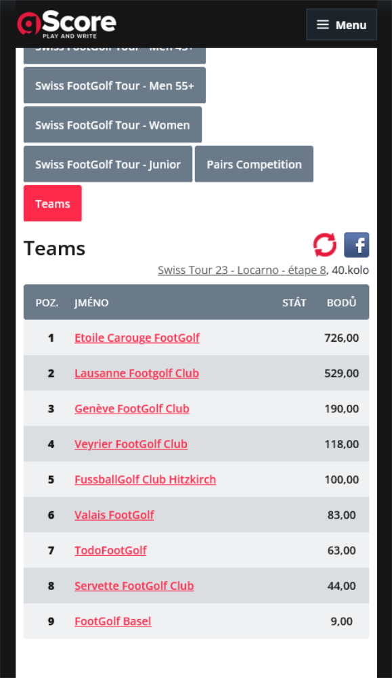Open the Pairs Competition category

[254, 164]
